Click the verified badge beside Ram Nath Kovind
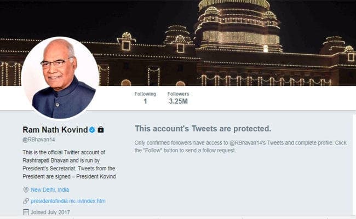 pyautogui.click(x=92, y=130)
